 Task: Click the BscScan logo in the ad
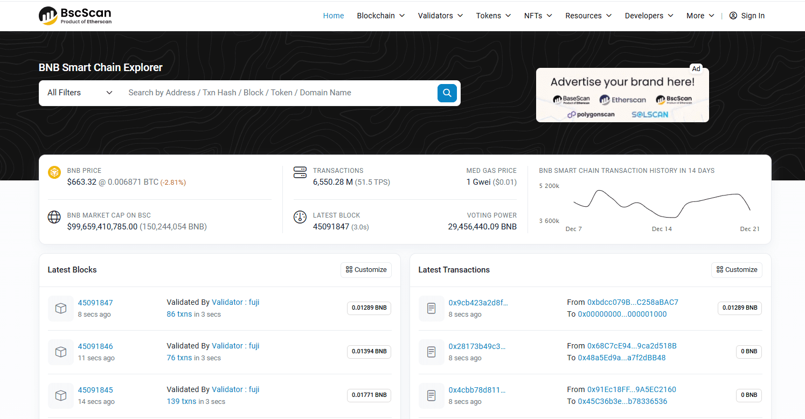[674, 100]
